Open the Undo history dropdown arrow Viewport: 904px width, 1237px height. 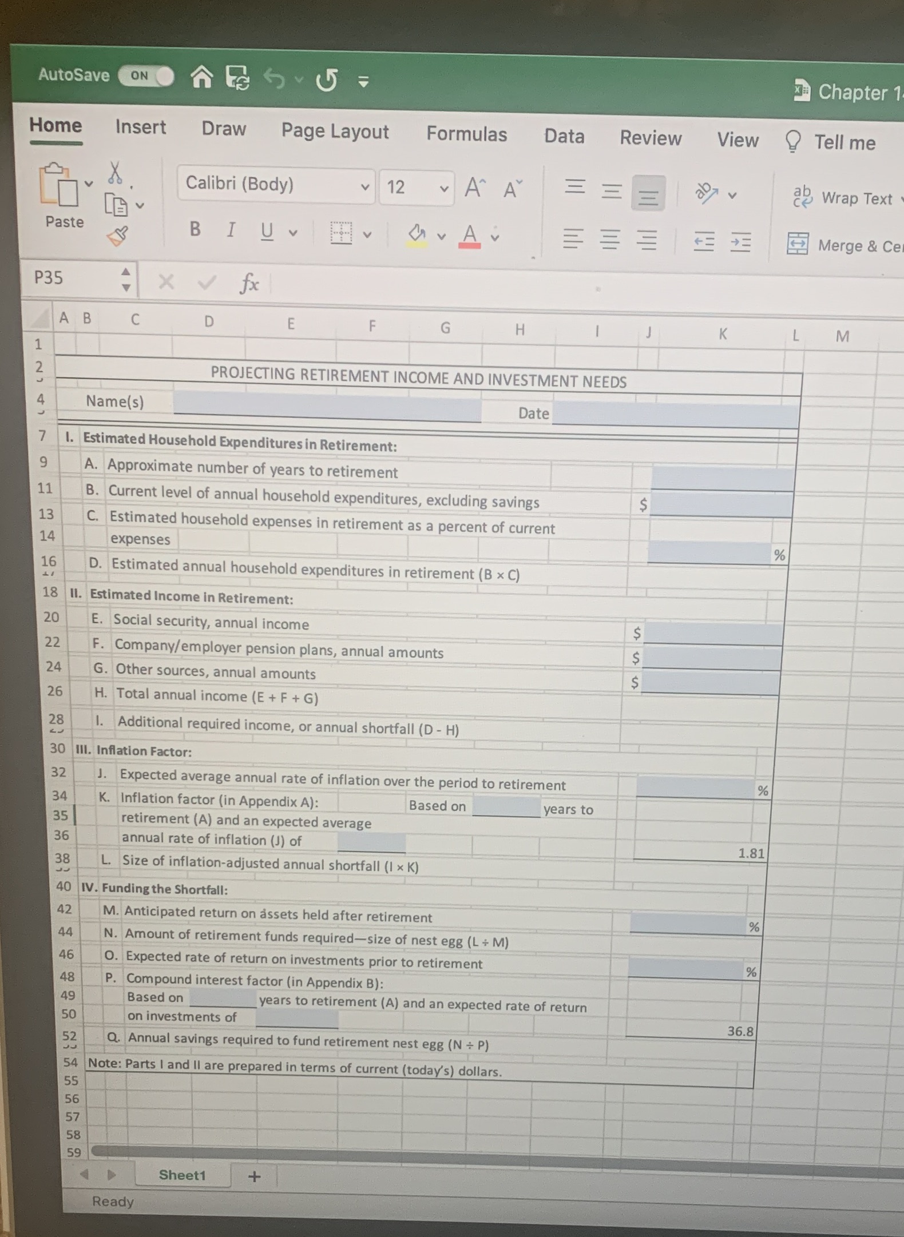point(299,79)
